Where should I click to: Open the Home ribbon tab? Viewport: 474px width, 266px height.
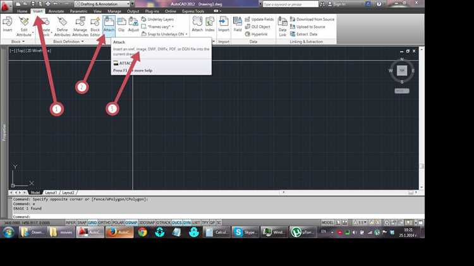[22, 11]
